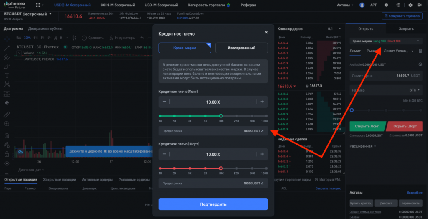This screenshot has height=219, width=428.
Task: Click the Подтвердить button
Action: 213,204
